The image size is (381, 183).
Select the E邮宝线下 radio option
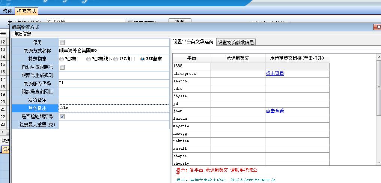point(89,59)
